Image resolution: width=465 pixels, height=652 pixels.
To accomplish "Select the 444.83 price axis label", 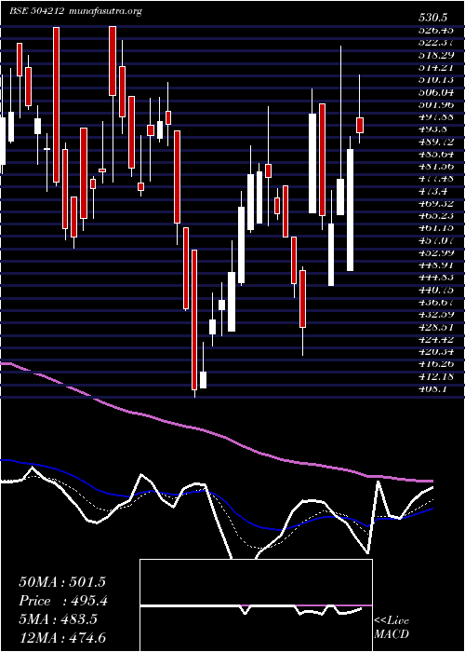I will [435, 278].
